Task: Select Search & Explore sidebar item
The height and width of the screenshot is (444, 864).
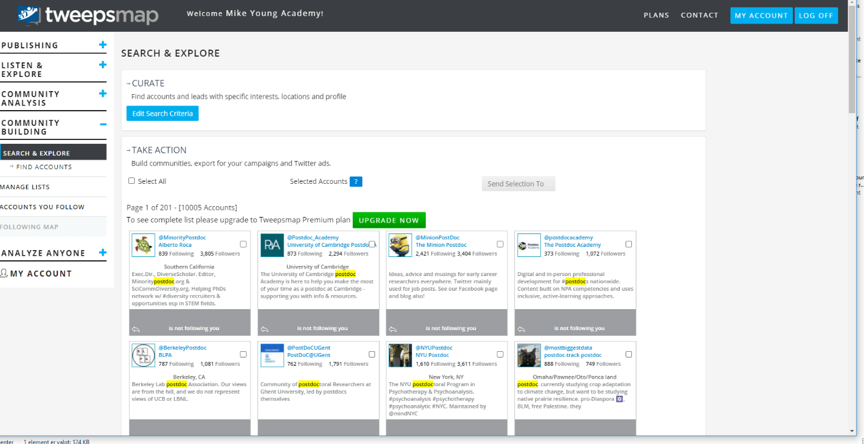Action: click(53, 153)
